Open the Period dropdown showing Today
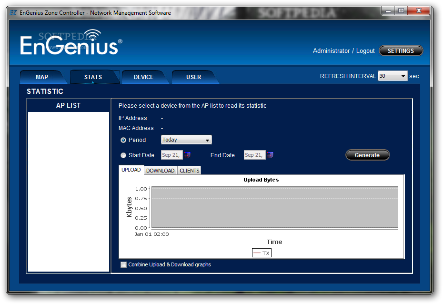The height and width of the screenshot is (304, 443). pyautogui.click(x=186, y=140)
